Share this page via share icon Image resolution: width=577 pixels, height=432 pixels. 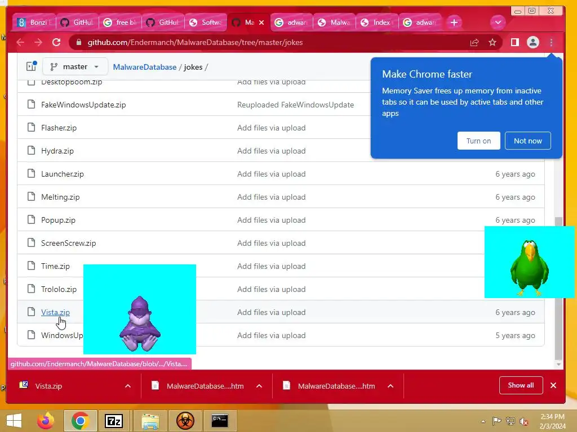click(474, 43)
